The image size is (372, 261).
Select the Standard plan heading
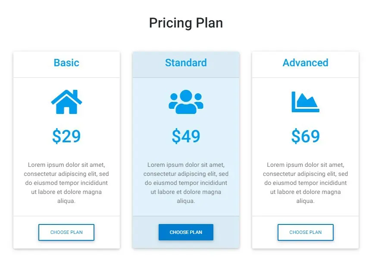click(x=186, y=63)
